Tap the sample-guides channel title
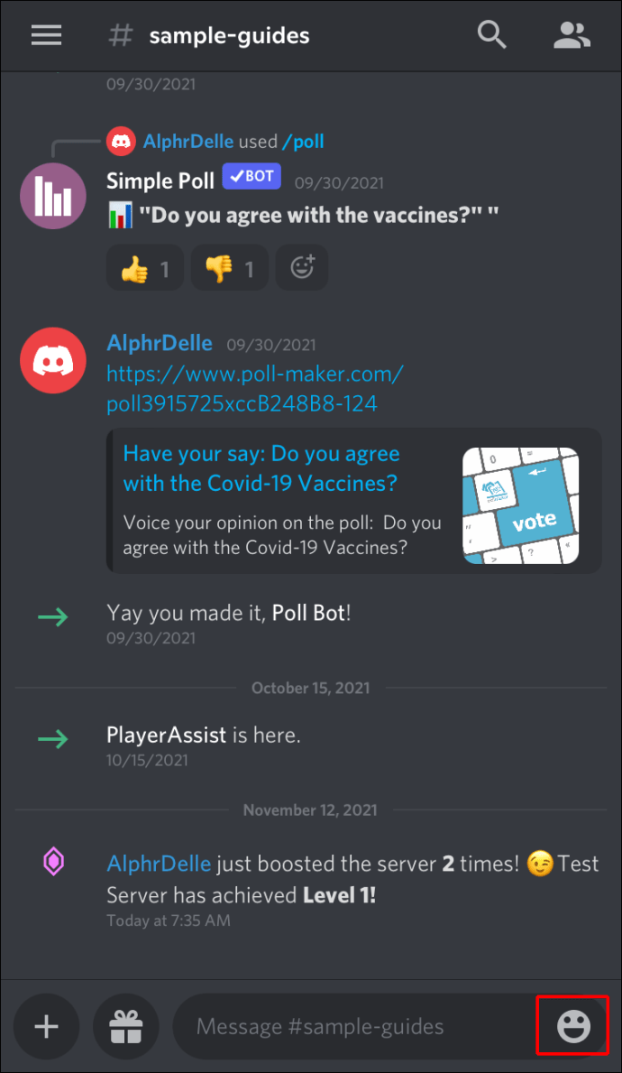Viewport: 622px width, 1073px height. [x=229, y=35]
